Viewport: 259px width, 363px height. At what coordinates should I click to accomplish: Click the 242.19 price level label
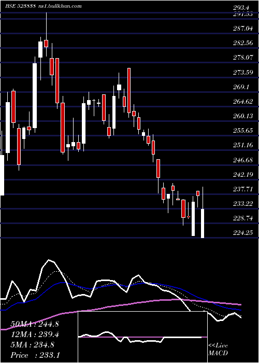click(243, 174)
